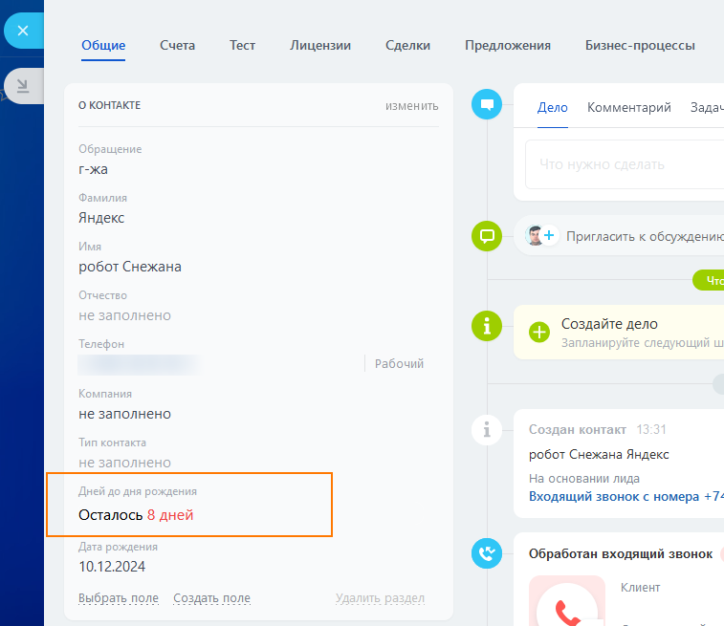Click the red phone handset icon
The image size is (724, 626).
567,612
